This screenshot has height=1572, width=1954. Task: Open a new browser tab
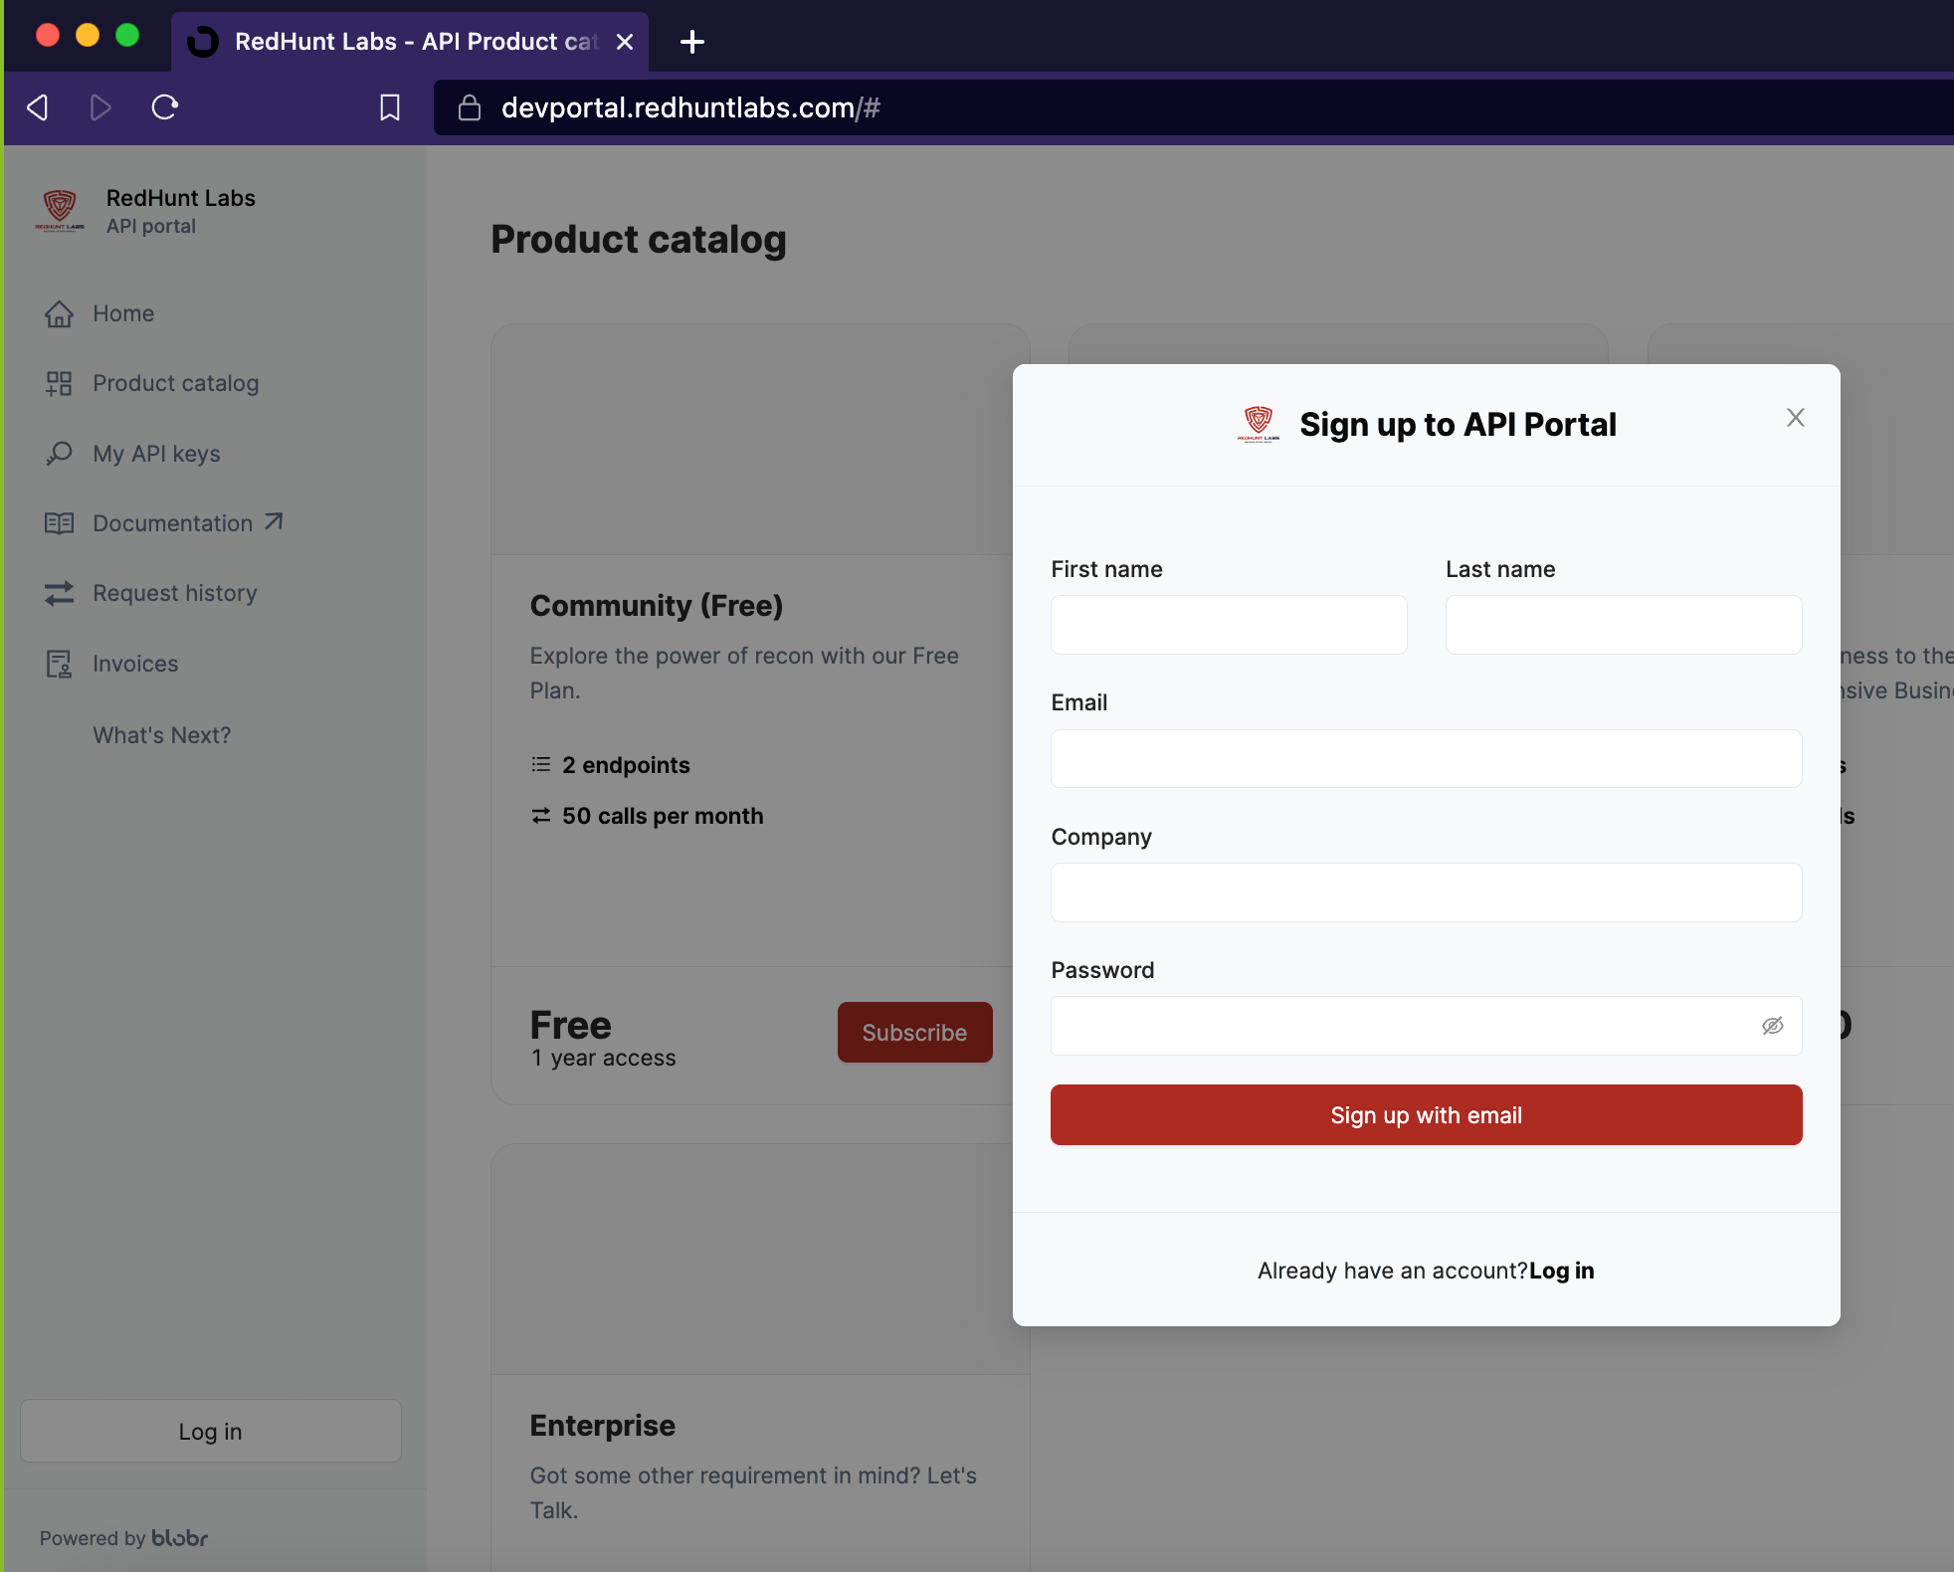692,42
